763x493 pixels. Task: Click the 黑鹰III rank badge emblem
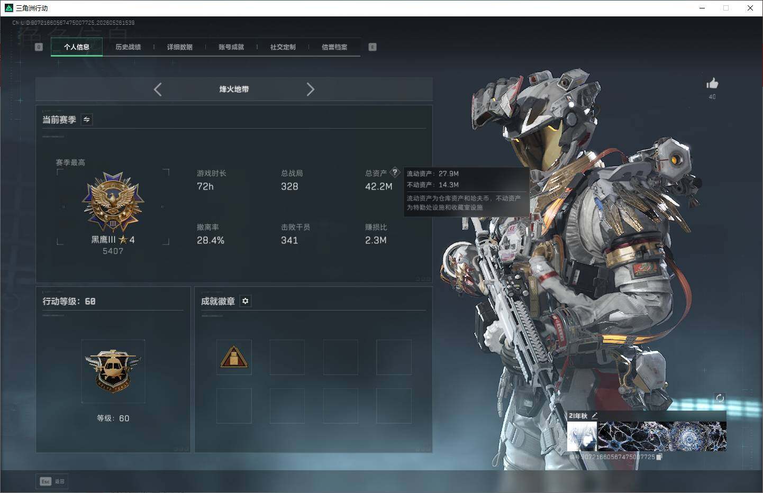(113, 202)
